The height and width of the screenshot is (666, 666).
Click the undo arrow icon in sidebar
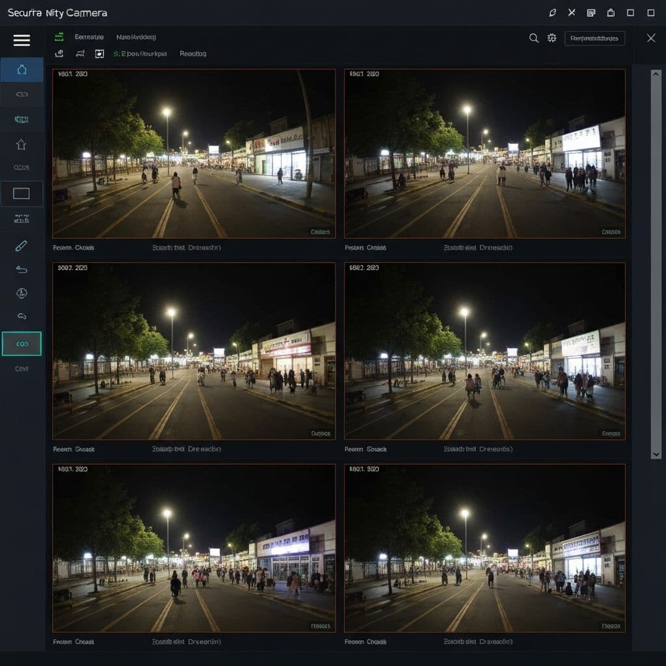click(x=21, y=269)
